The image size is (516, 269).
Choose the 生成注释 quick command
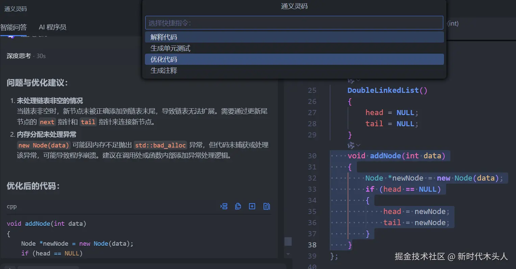point(294,71)
